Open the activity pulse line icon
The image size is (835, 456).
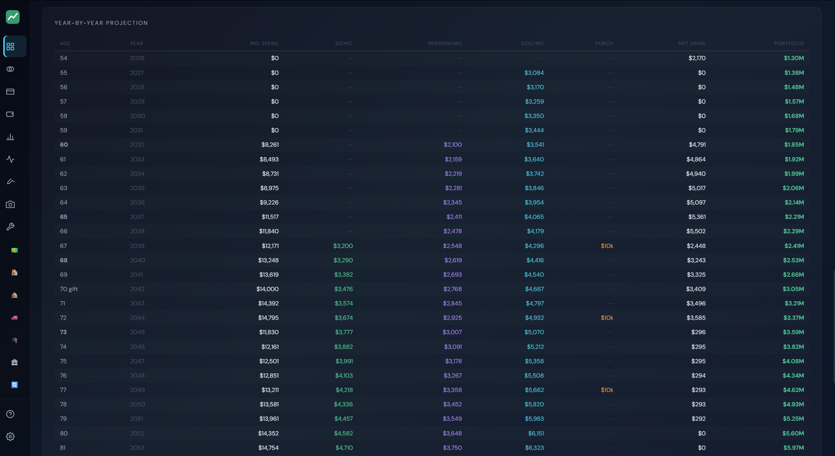pyautogui.click(x=10, y=159)
